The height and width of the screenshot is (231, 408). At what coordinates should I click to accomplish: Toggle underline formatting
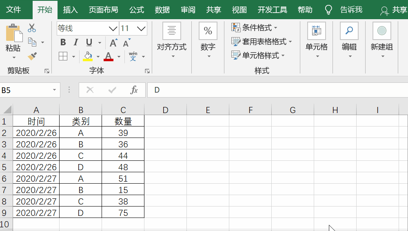[89, 42]
